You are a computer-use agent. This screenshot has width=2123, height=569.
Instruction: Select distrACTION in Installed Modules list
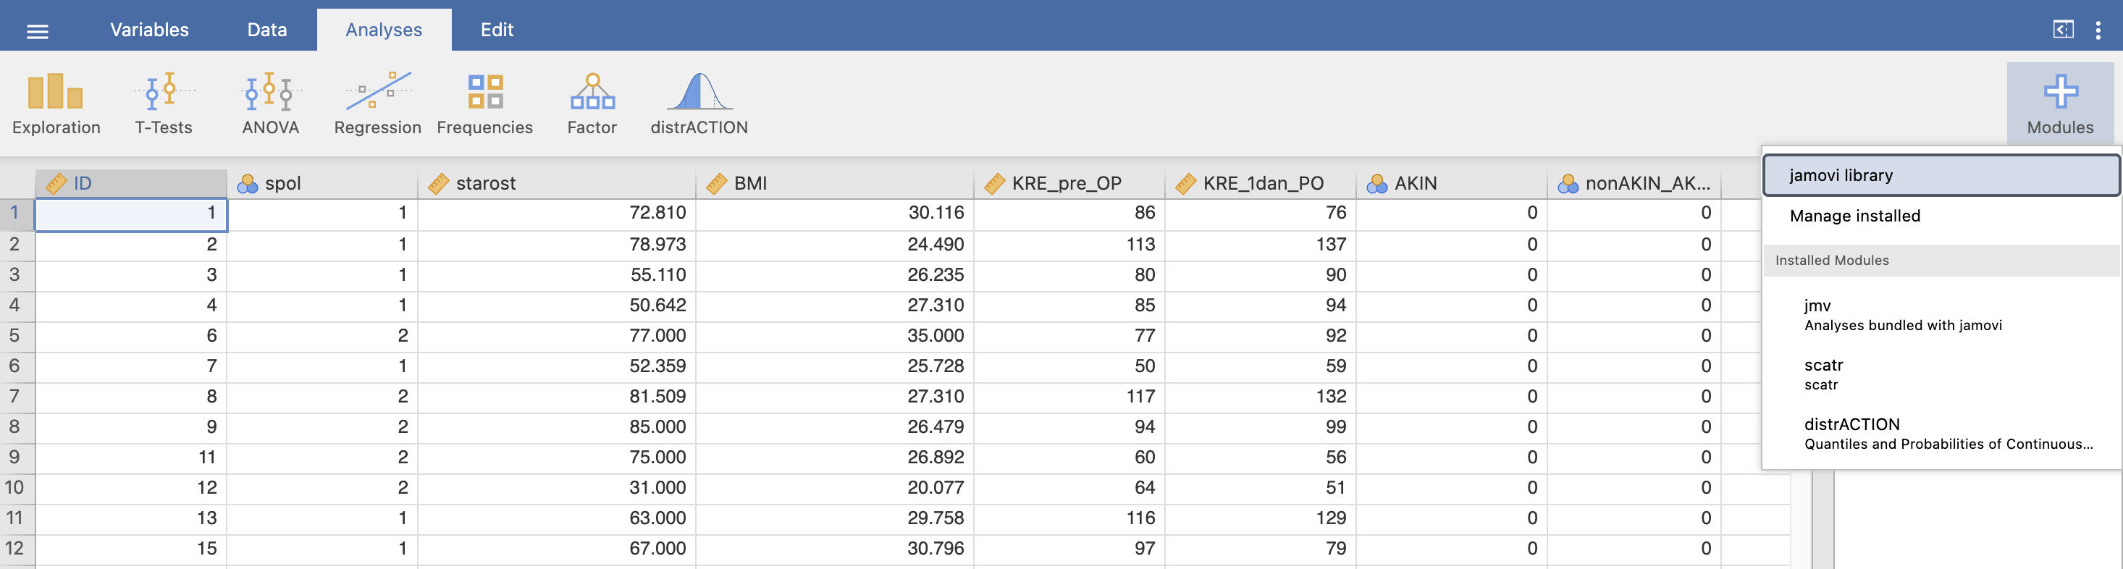(1942, 434)
